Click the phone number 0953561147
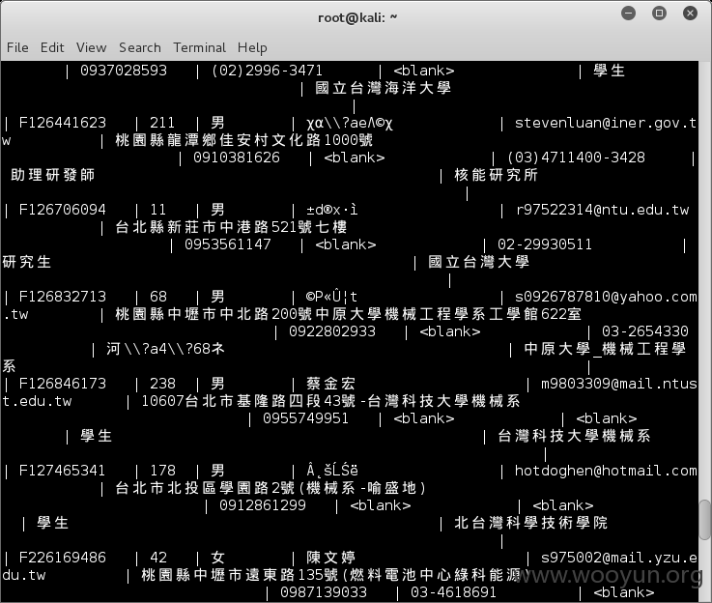This screenshot has height=603, width=712. pyautogui.click(x=227, y=244)
